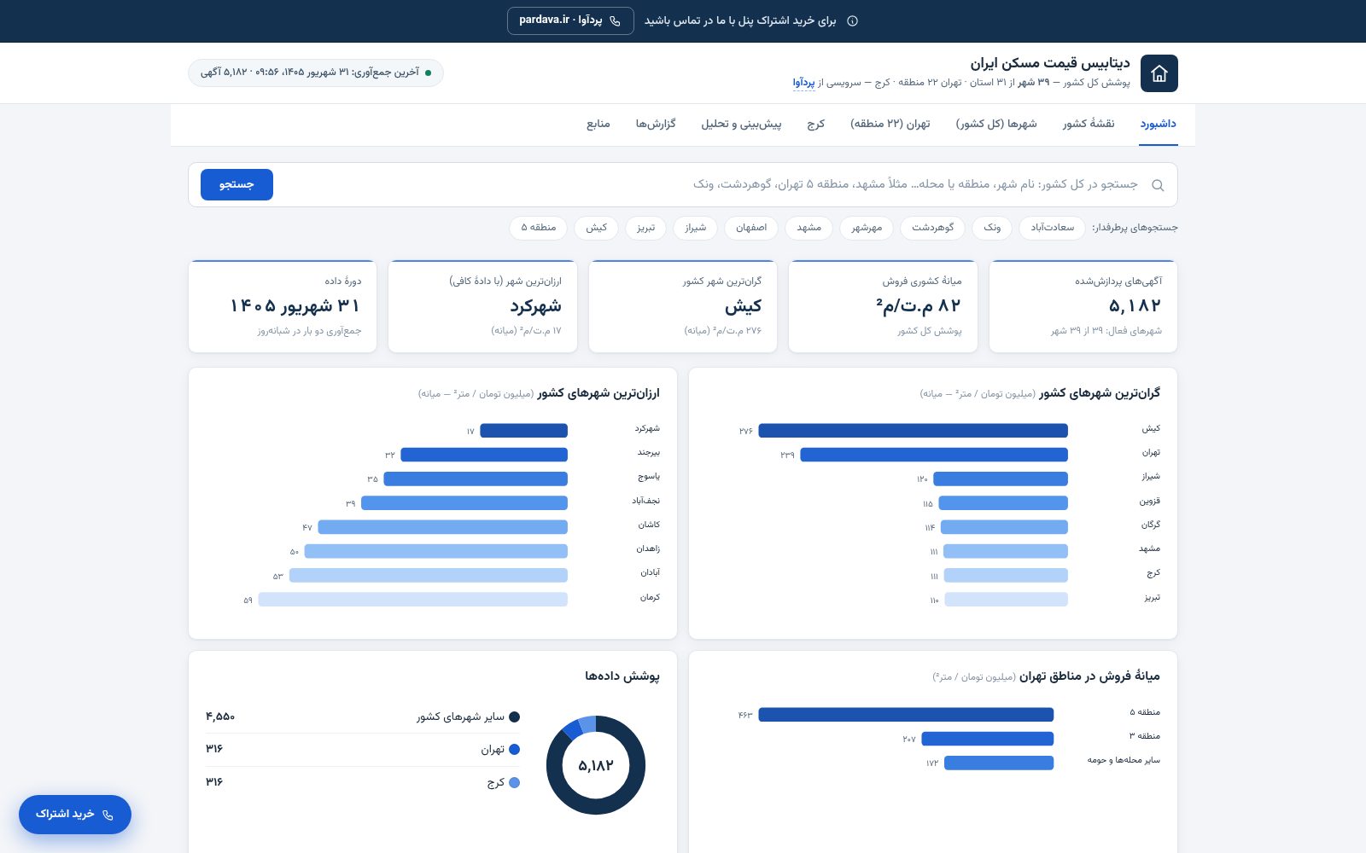
Task: Click the کرمان bar in the cheapest cities chart
Action: point(413,600)
